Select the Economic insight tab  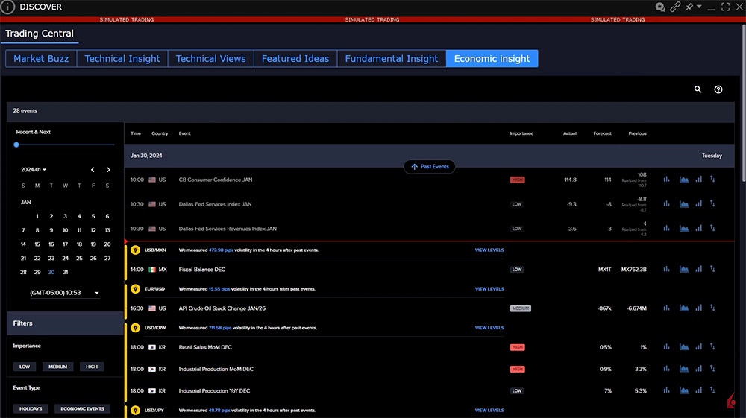point(492,58)
